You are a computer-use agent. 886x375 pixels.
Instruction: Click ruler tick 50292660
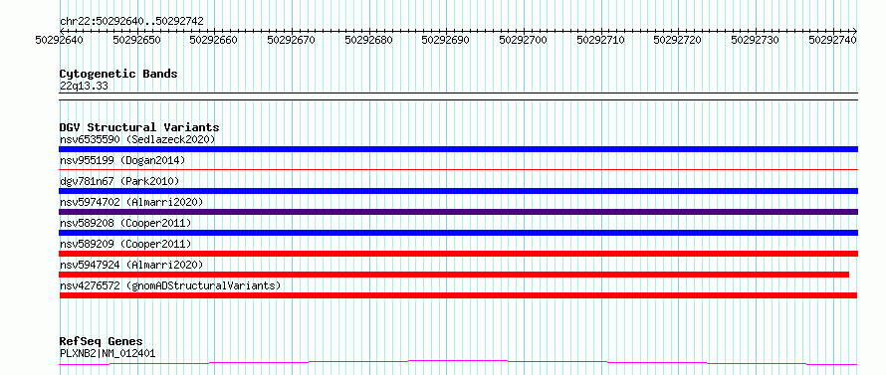214,40
